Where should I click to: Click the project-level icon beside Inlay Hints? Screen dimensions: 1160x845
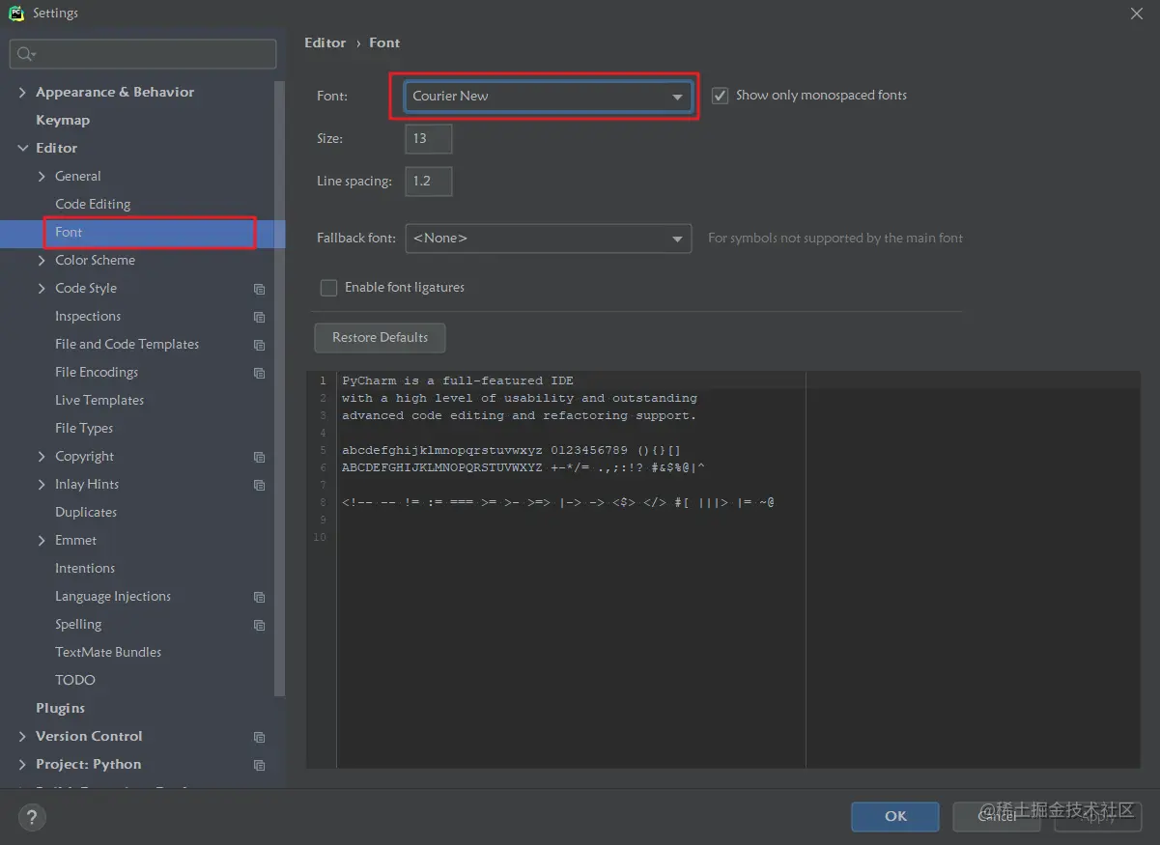[259, 485]
